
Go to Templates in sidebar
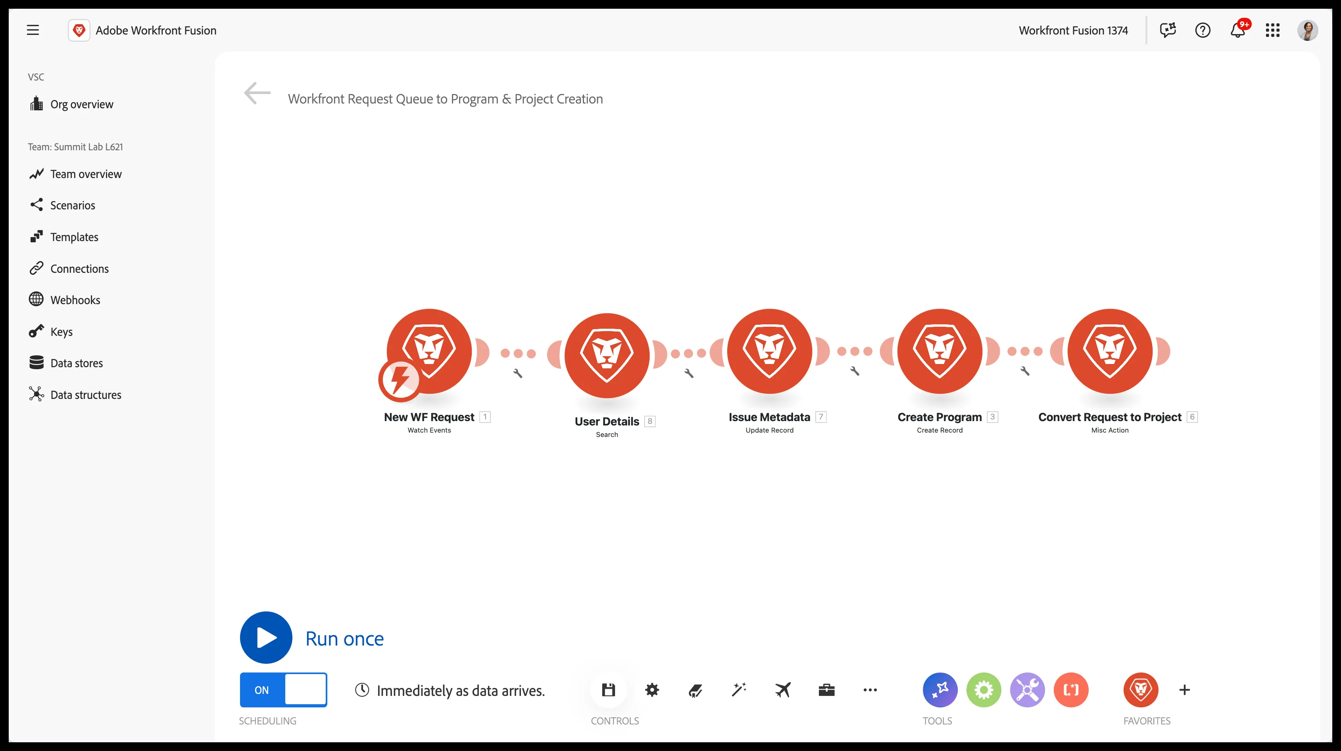[x=64, y=237]
